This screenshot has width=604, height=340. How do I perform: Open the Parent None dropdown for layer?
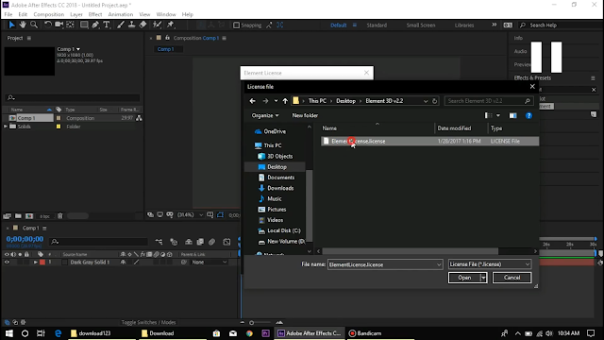[210, 263]
